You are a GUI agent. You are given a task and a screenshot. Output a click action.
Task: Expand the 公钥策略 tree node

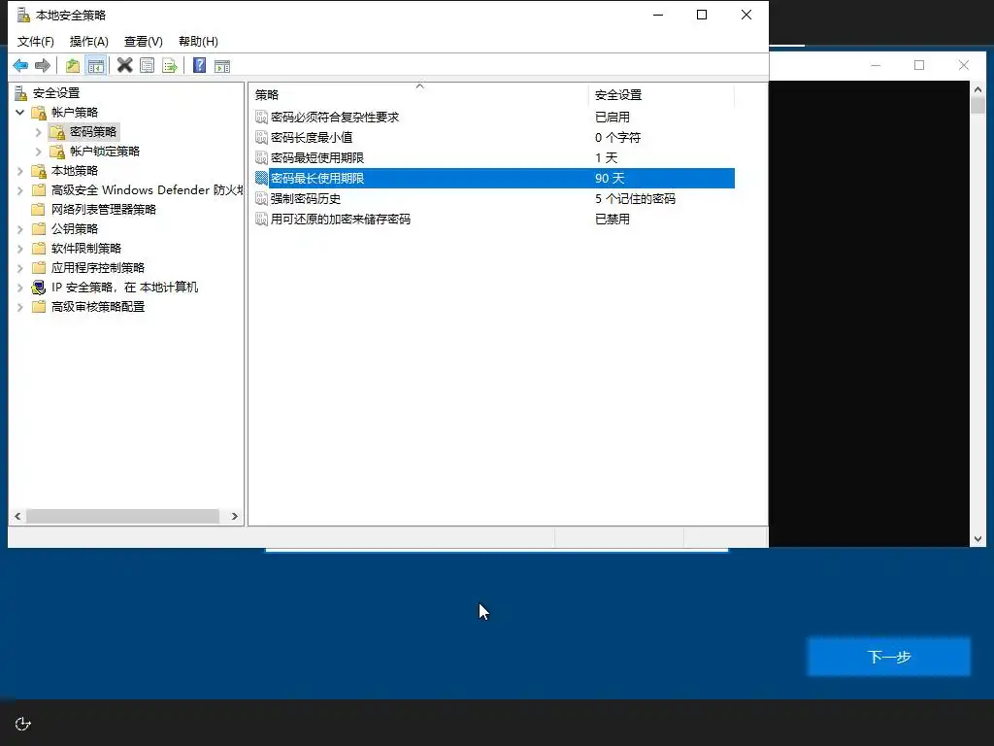(19, 229)
